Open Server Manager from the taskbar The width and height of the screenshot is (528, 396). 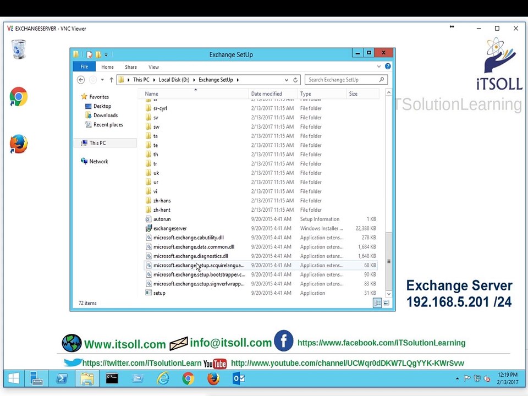[36, 378]
